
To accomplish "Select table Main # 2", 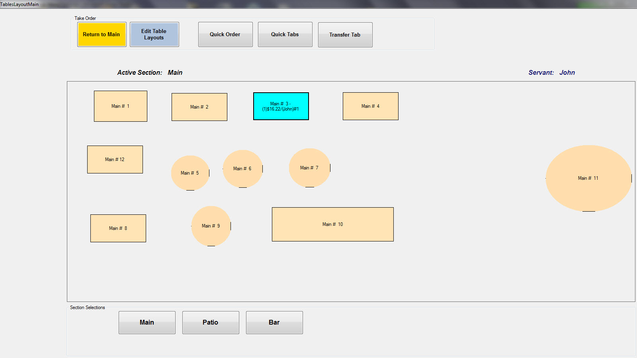I will 199,107.
